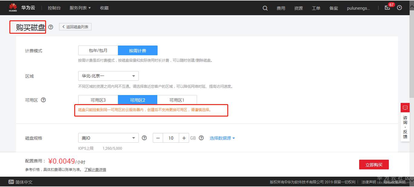
Task: Open pulunengs... account menu
Action: coord(358,8)
